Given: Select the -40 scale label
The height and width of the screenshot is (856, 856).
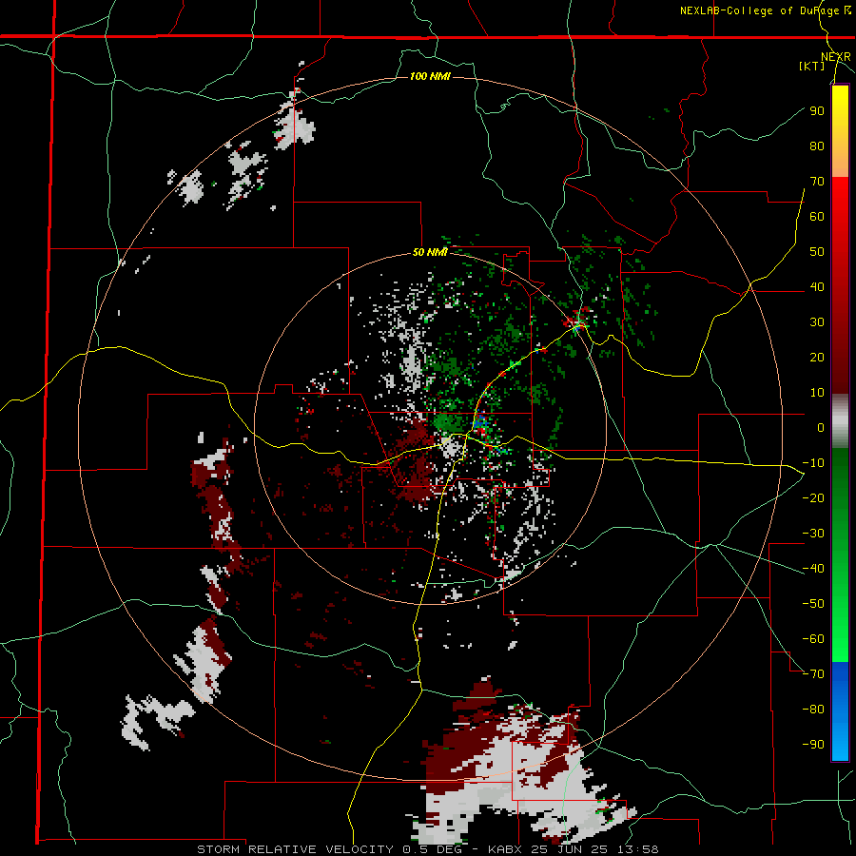Looking at the screenshot, I should (x=813, y=569).
